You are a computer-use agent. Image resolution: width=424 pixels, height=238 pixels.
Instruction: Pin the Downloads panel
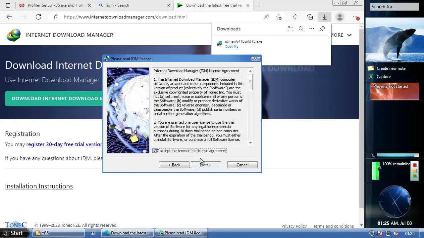click(x=322, y=29)
